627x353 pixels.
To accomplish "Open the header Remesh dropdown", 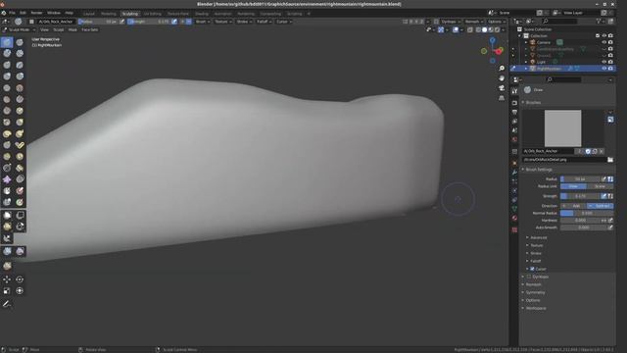I will coord(473,22).
